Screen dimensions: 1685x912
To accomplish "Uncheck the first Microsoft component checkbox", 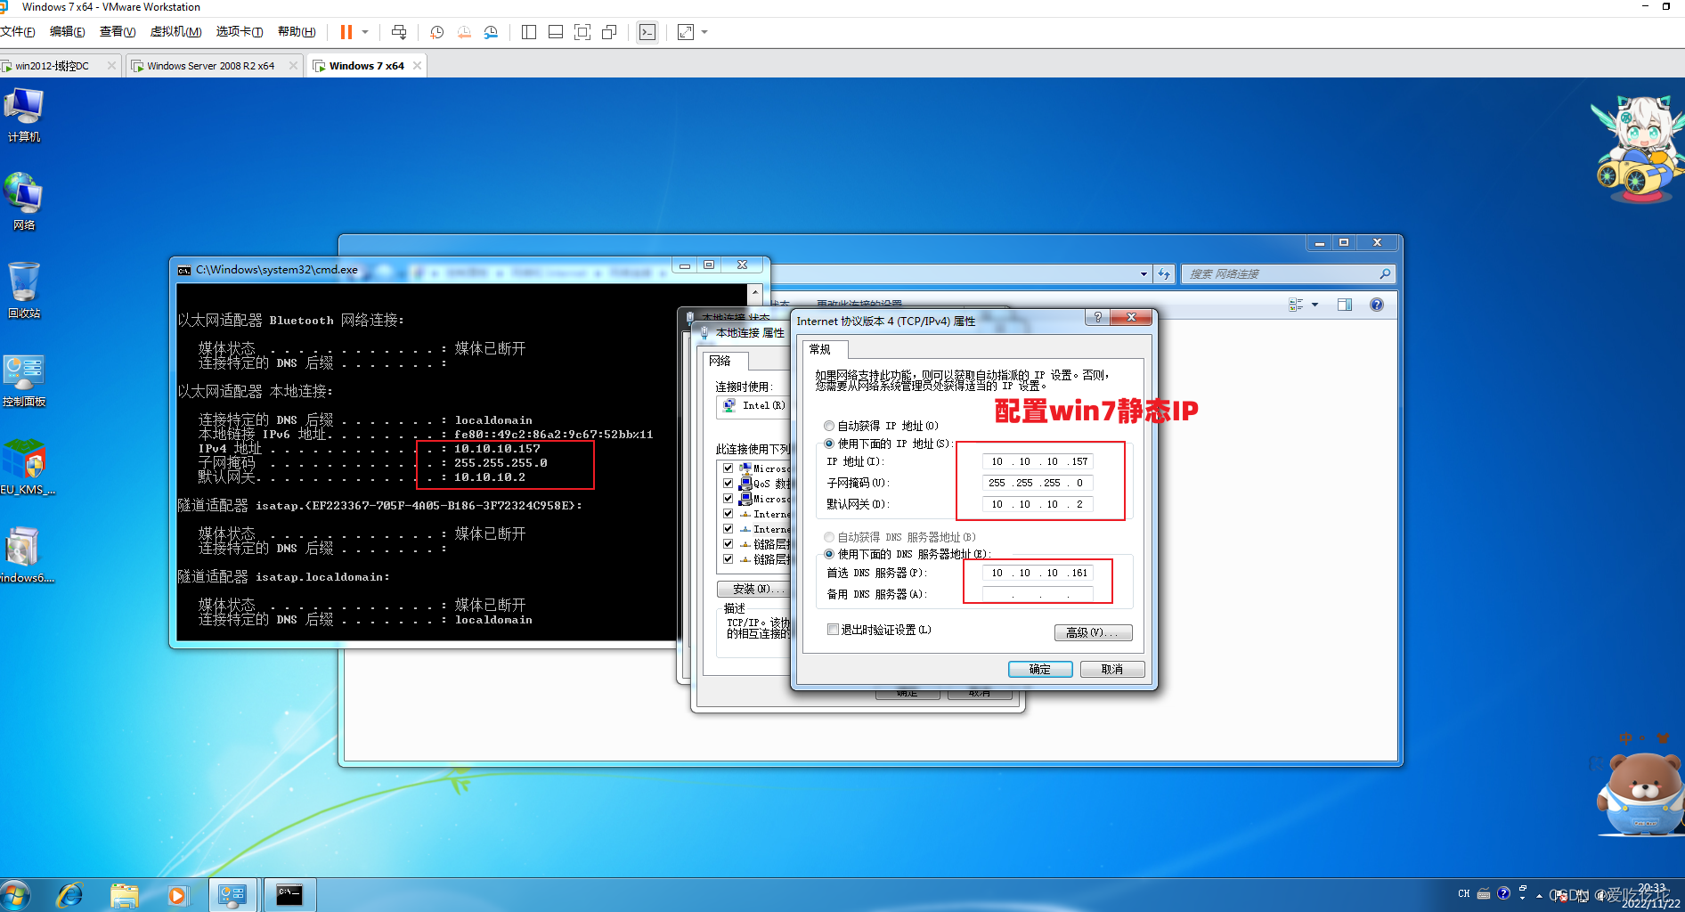I will click(729, 468).
